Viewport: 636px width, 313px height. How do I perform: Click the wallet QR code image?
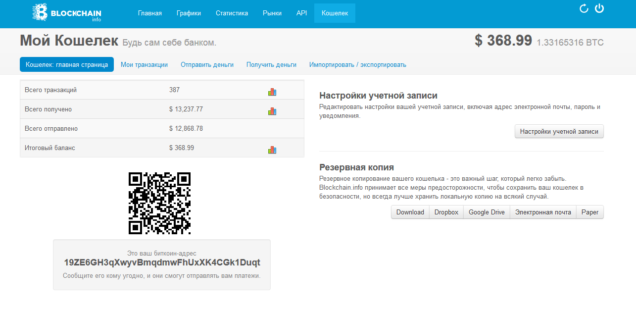click(x=159, y=203)
